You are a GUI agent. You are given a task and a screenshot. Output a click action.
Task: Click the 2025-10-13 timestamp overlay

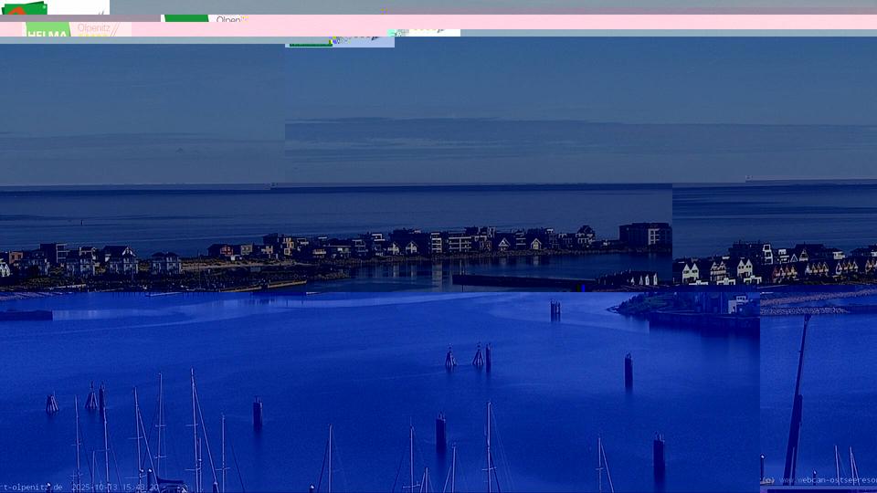[x=115, y=488]
